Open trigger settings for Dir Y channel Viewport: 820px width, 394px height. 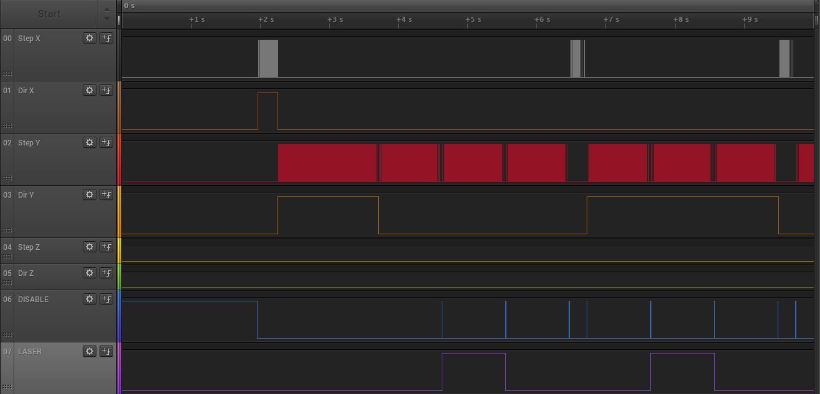(x=106, y=195)
